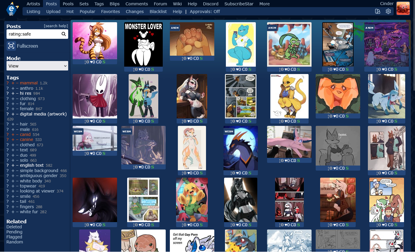The height and width of the screenshot is (252, 415).
Task: Open the Sets menu item
Action: (x=84, y=4)
